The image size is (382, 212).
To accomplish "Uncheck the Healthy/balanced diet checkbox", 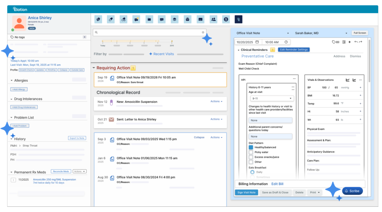I will [251, 147].
